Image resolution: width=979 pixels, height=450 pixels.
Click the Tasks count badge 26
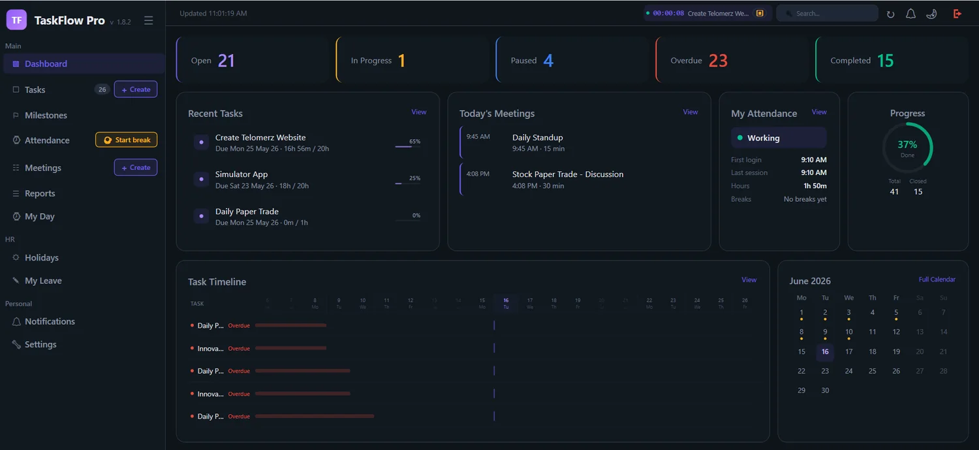(102, 89)
